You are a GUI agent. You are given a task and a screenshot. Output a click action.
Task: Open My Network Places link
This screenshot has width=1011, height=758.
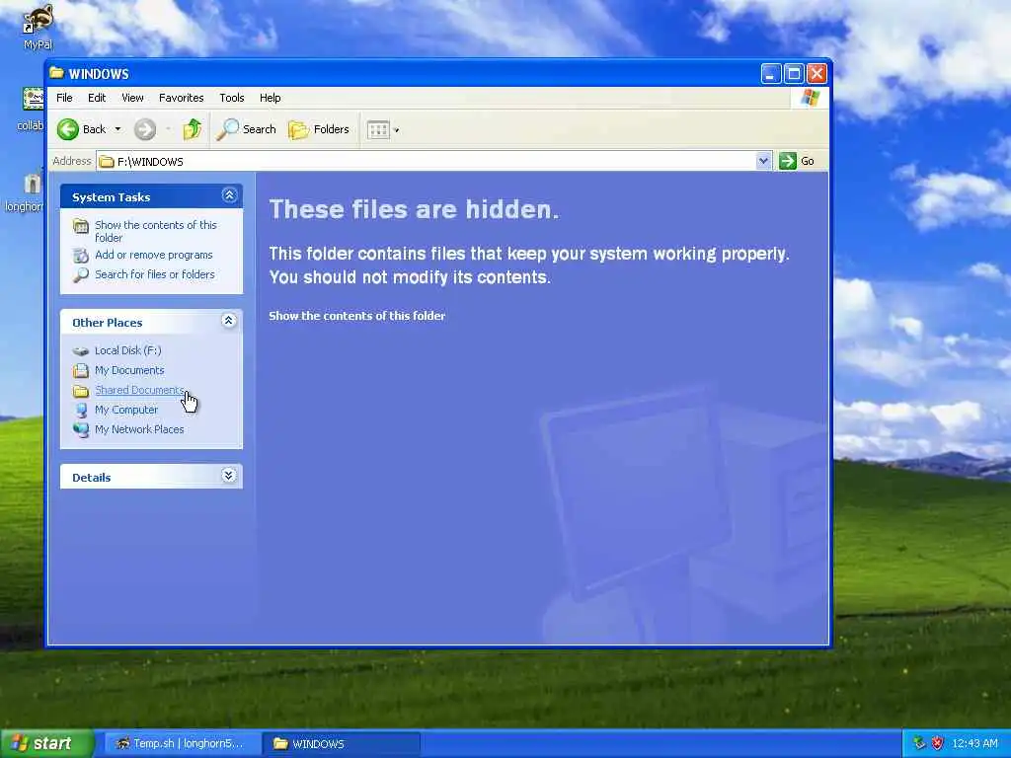[x=139, y=429]
